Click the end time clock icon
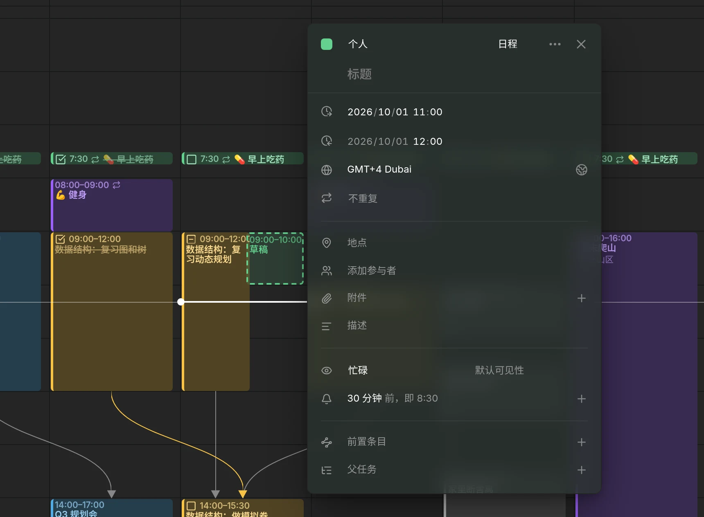The height and width of the screenshot is (517, 704). tap(327, 141)
